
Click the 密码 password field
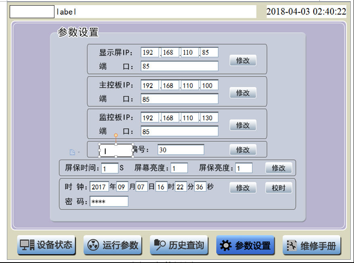109,201
